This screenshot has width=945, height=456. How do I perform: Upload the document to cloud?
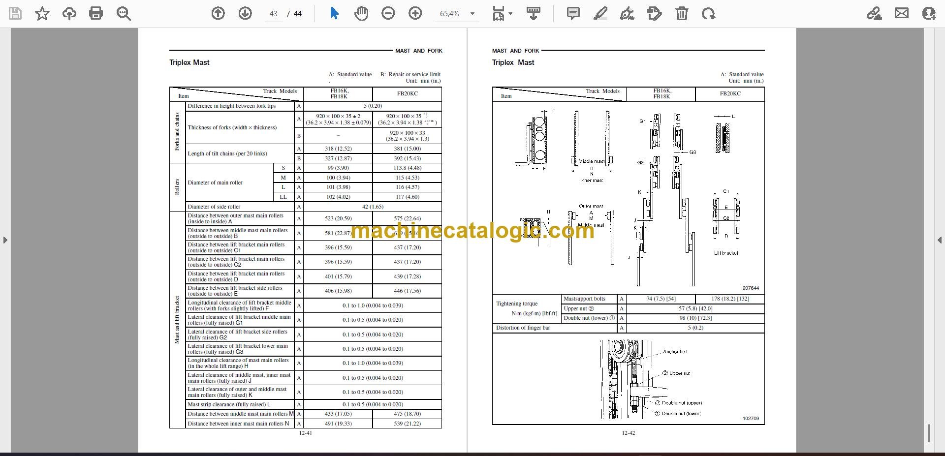[69, 14]
